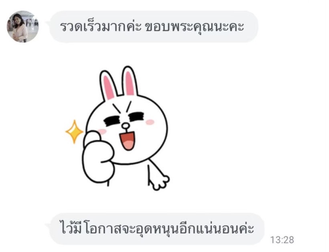This screenshot has width=329, height=252.
Task: Select the word ขอบพระคุณนะคะ in first bubble
Action: click(194, 27)
